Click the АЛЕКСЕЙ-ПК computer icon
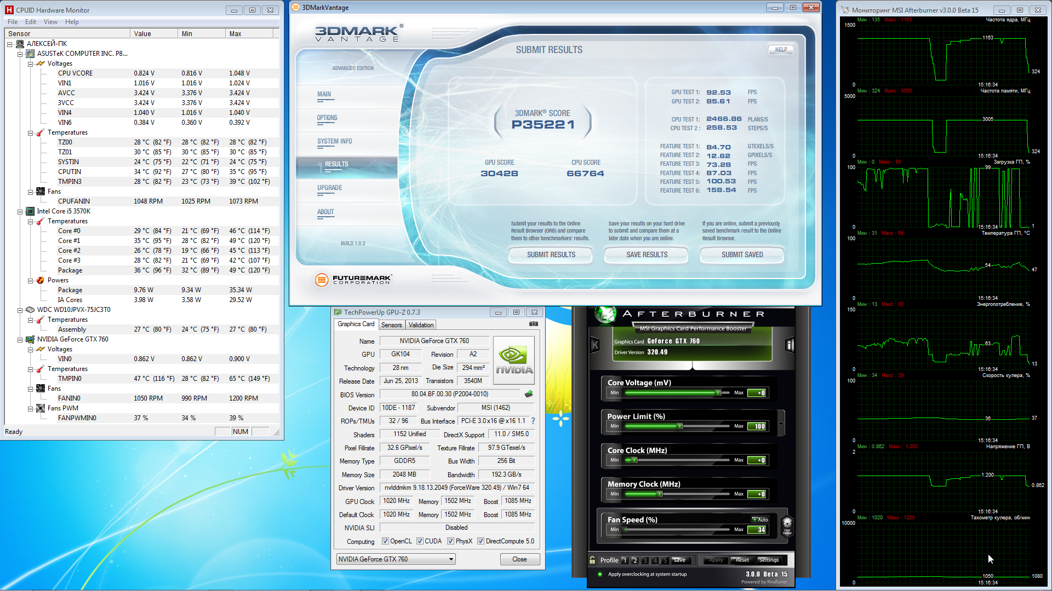 (20, 44)
